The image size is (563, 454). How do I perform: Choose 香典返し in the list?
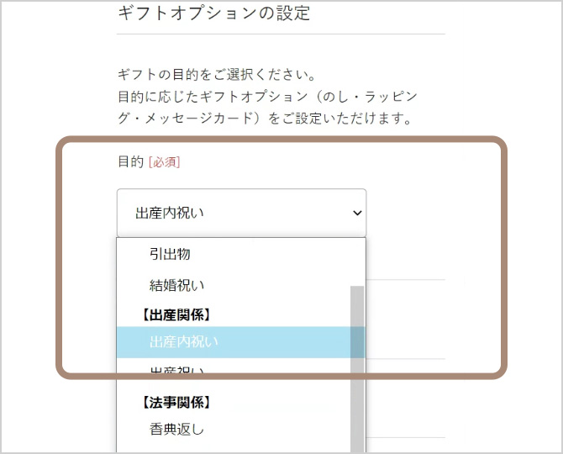(233, 430)
